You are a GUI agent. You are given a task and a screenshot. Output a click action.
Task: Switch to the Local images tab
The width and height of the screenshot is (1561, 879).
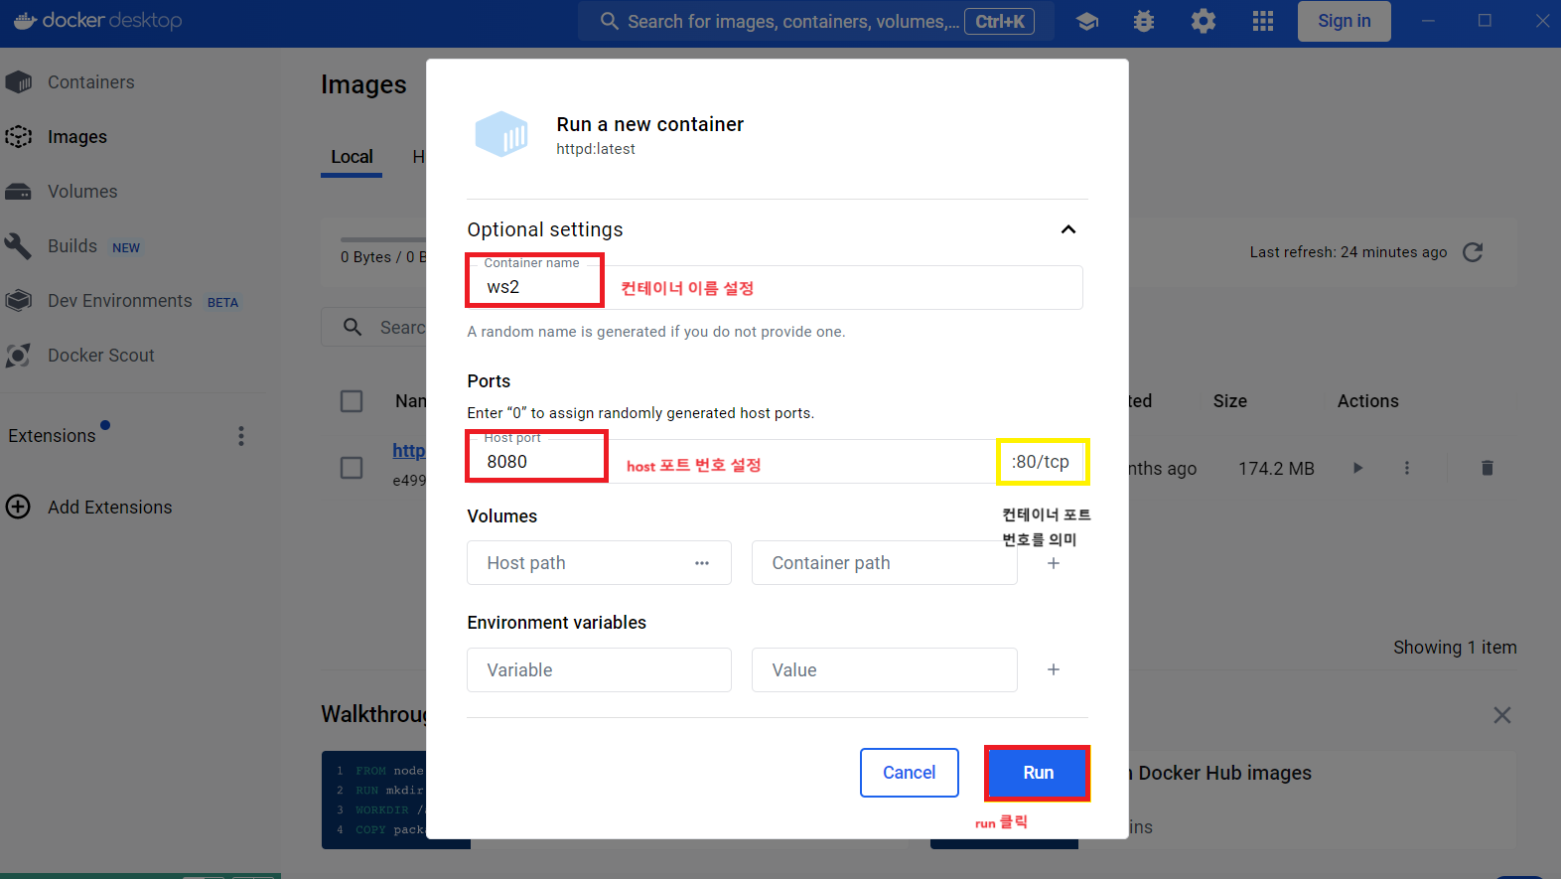tap(352, 157)
